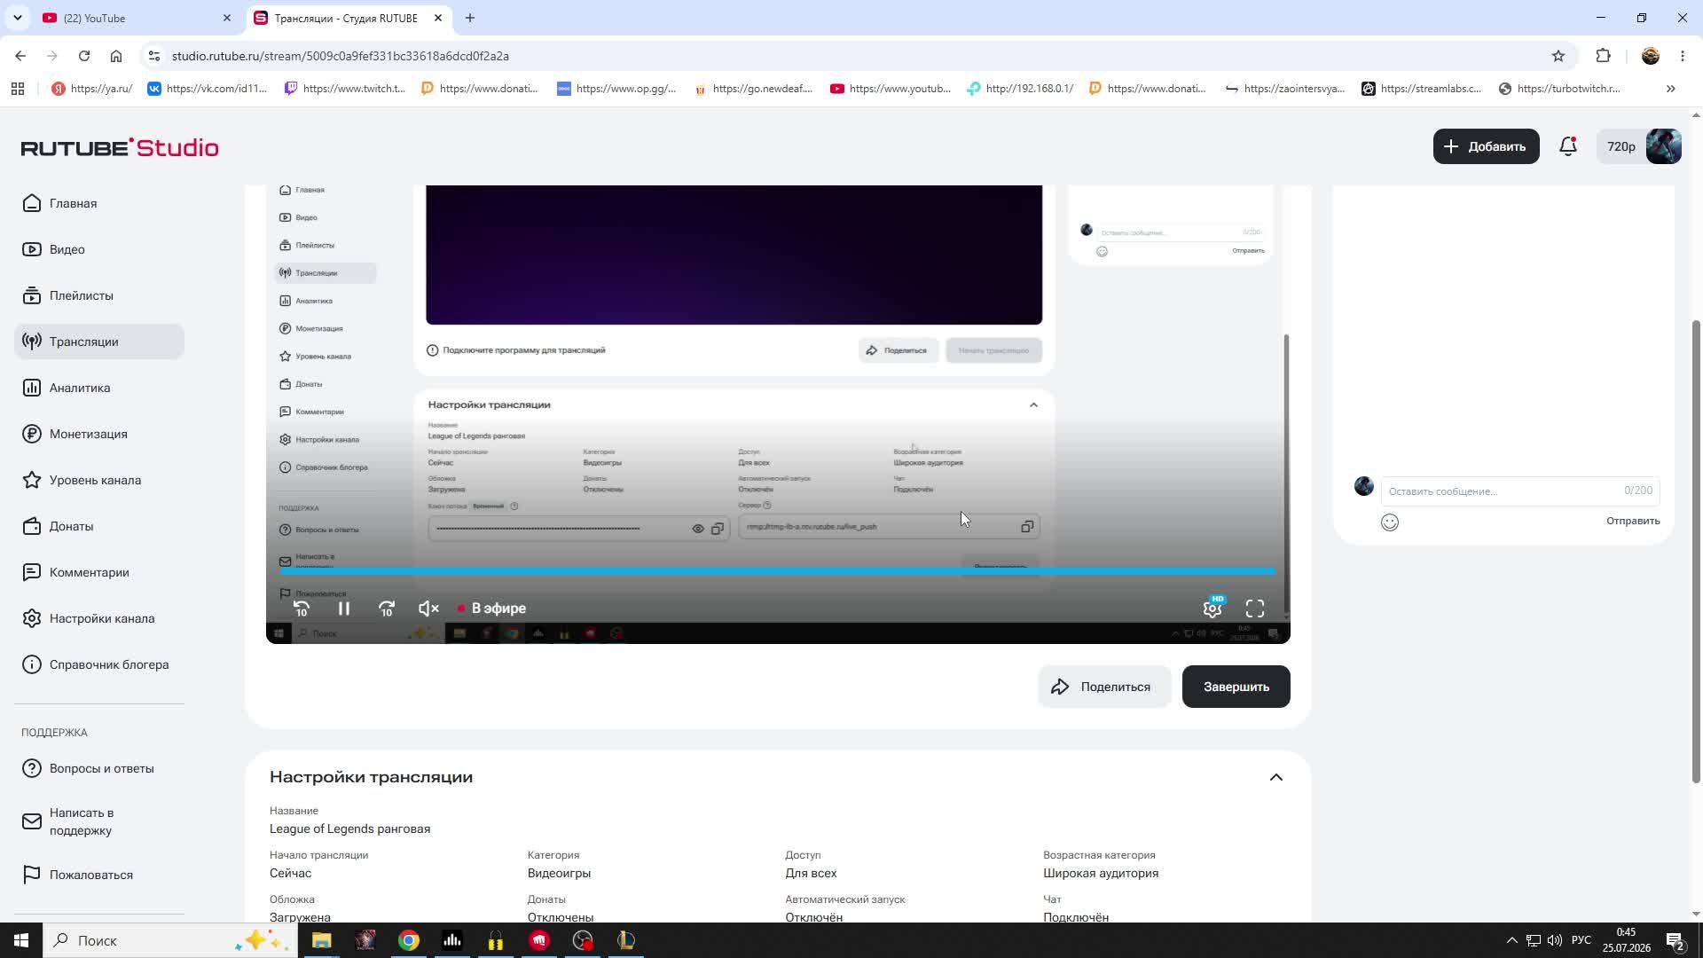Open the League of Legends taskbar icon

tap(626, 940)
